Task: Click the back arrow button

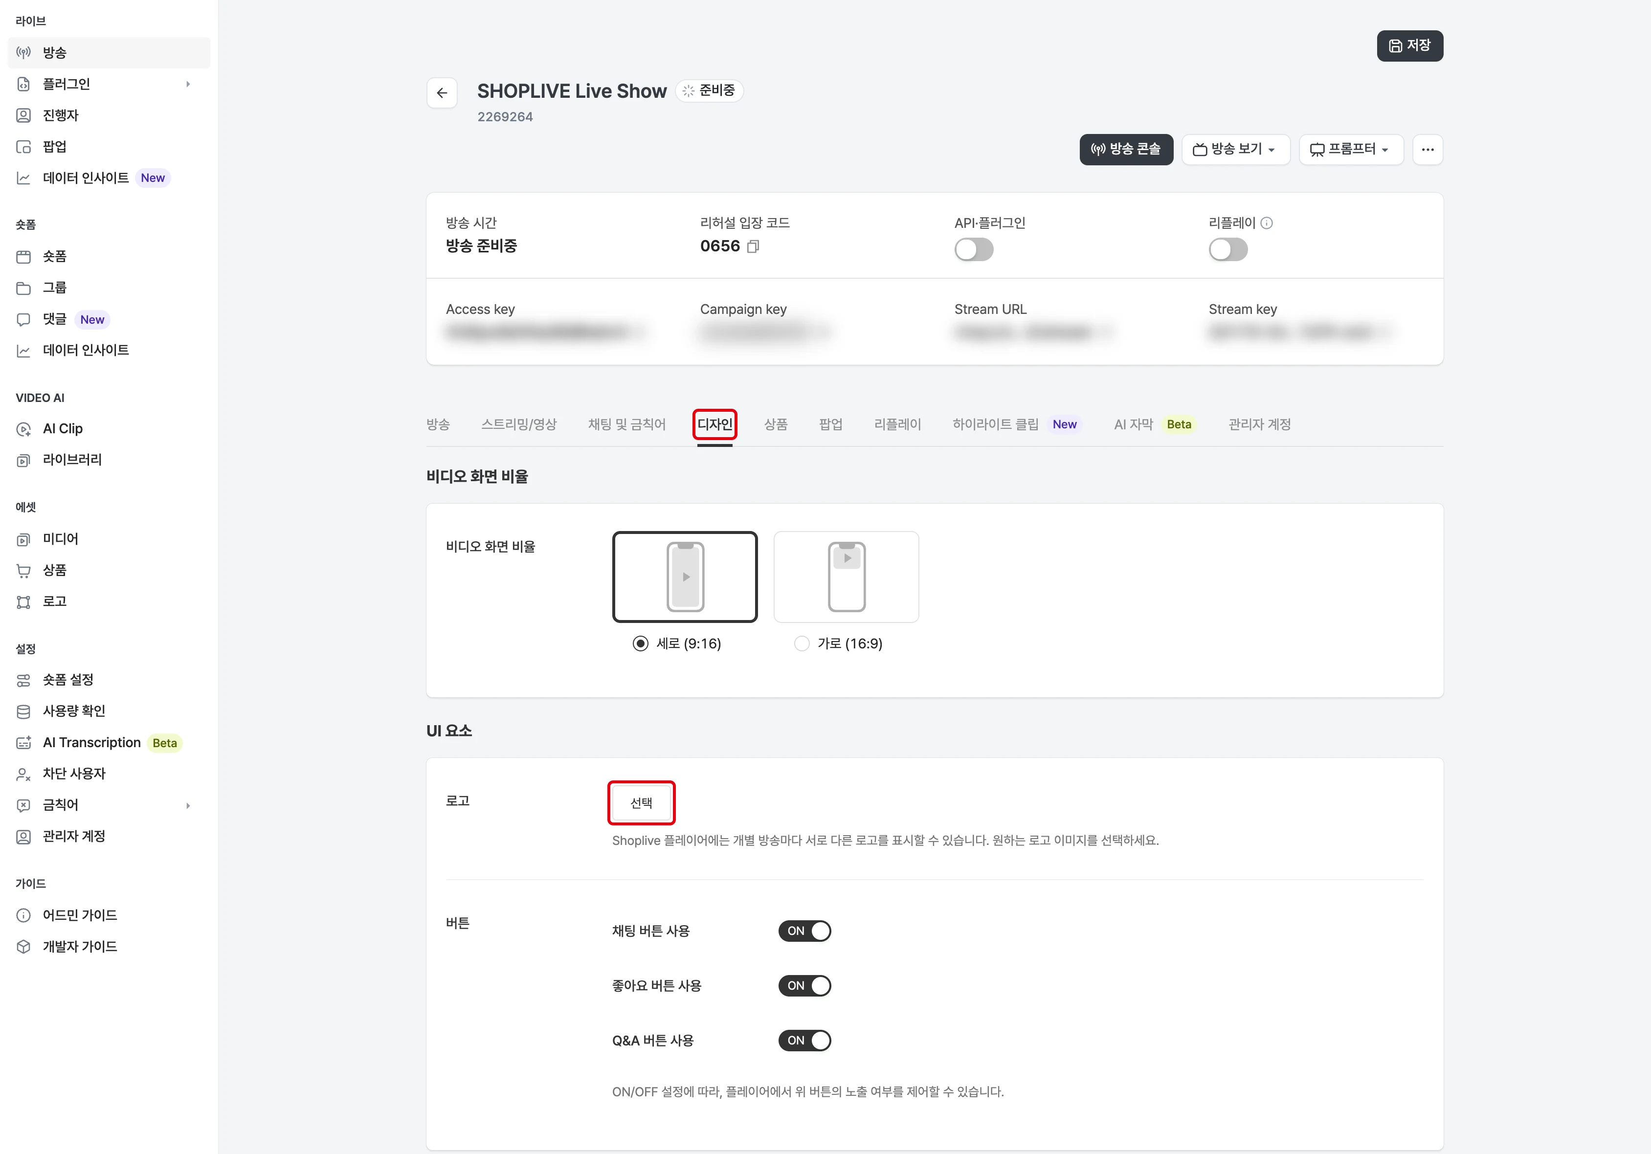Action: click(442, 93)
